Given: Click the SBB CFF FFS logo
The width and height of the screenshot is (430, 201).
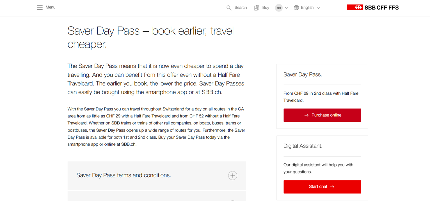Looking at the screenshot, I should tap(373, 8).
